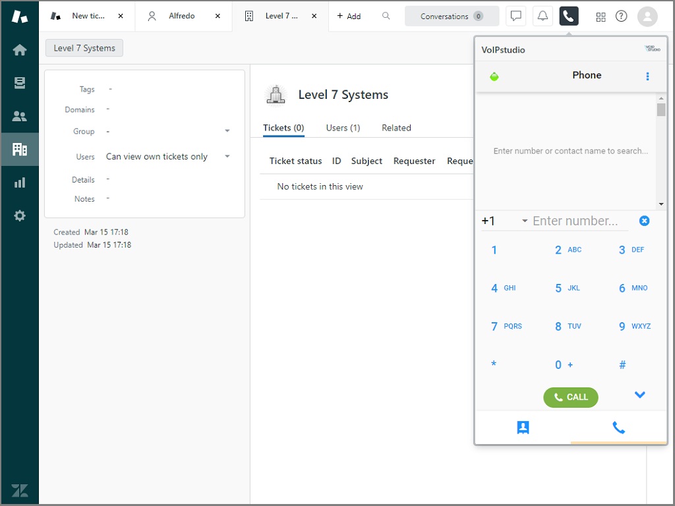Screen dimensions: 675x506
Task: Open Reporting via the bar chart icon
Action: (20, 182)
